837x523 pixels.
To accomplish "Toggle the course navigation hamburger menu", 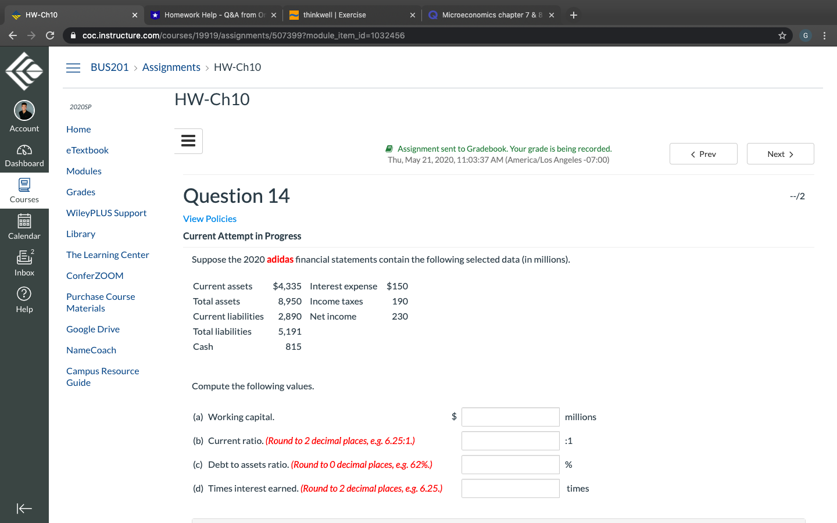I will coord(73,67).
